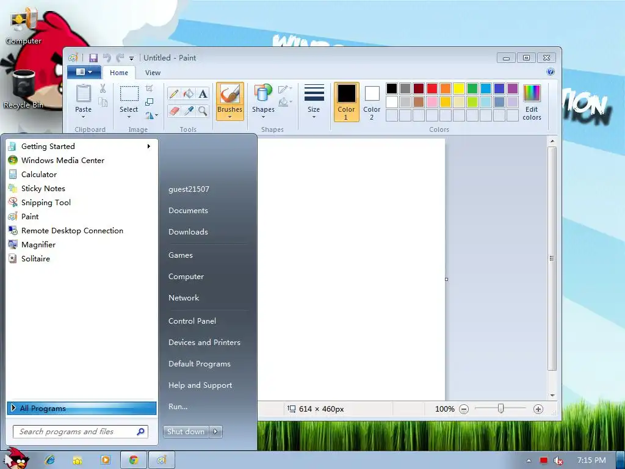Click the Save icon in quick access toolbar
The height and width of the screenshot is (469, 625).
coord(93,58)
